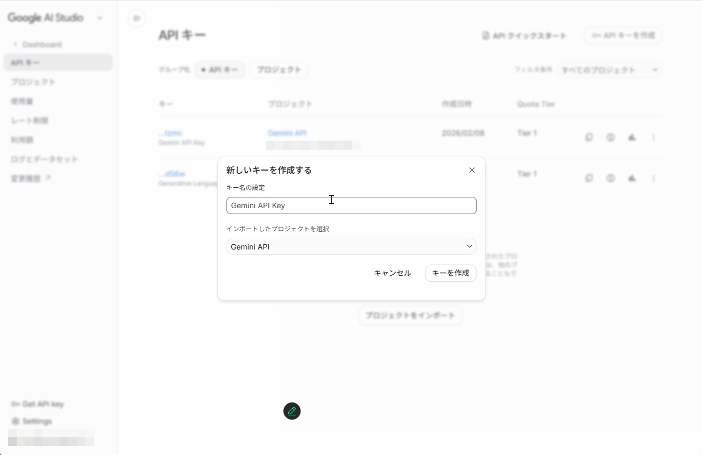Cancel the dialog with キャンセル
This screenshot has height=455, width=702.
[392, 273]
